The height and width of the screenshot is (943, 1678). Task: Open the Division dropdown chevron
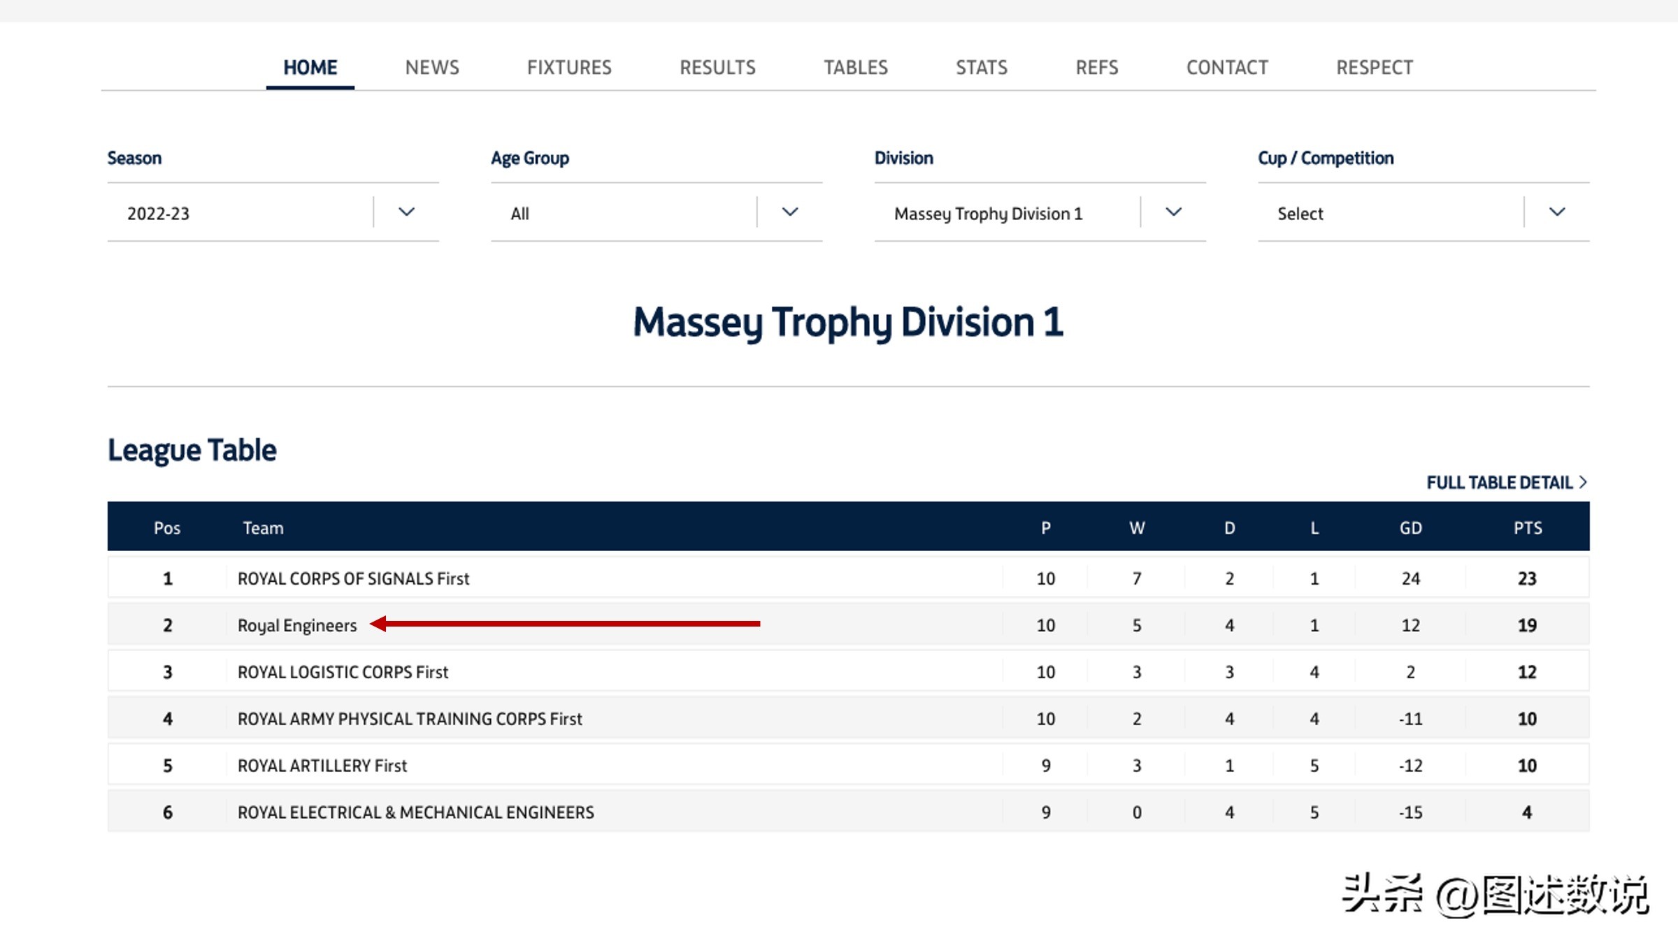(x=1173, y=212)
